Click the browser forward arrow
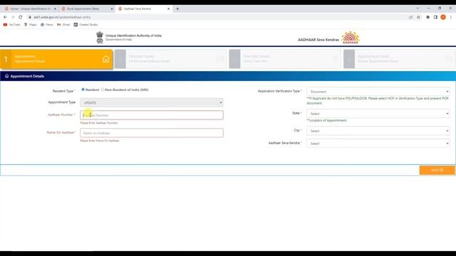The image size is (456, 256). tap(13, 17)
